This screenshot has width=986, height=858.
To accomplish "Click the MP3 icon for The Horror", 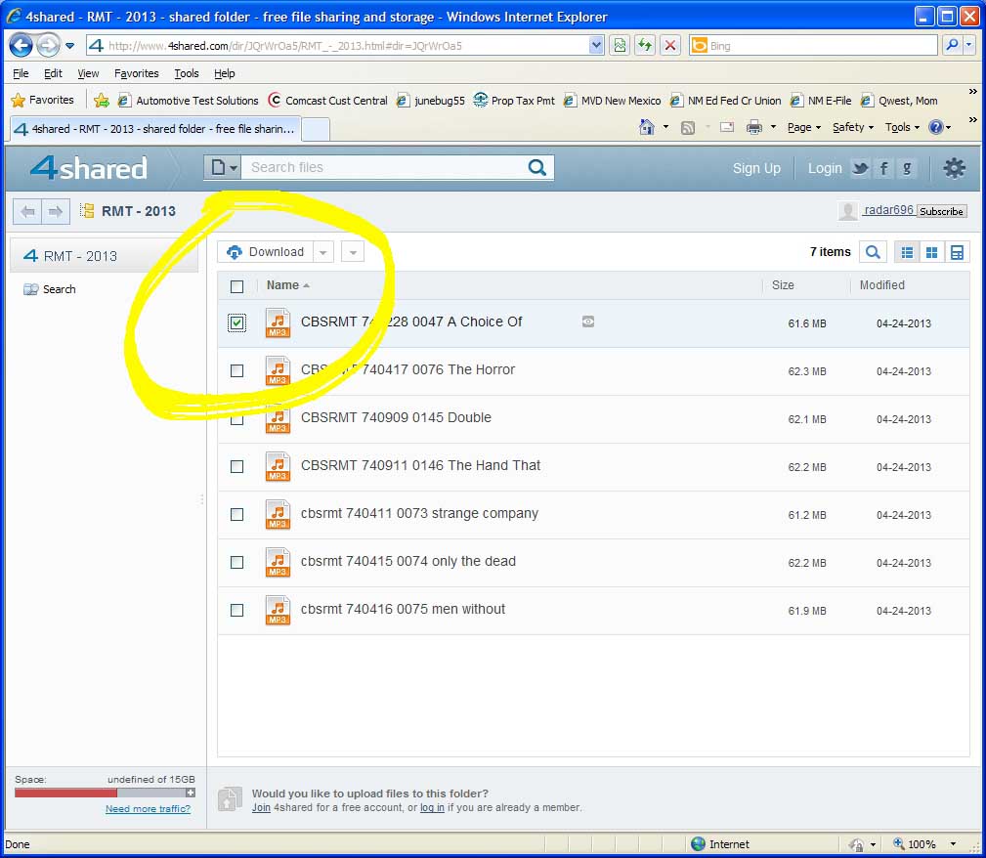I will point(279,371).
